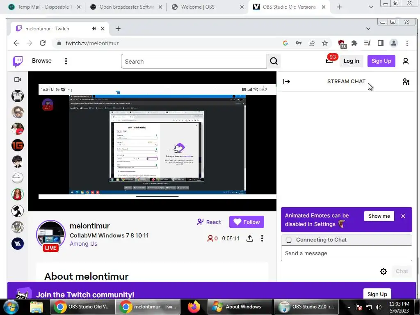Click the Twitch Search input field
Viewport: 420px width, 315px height.
194,62
